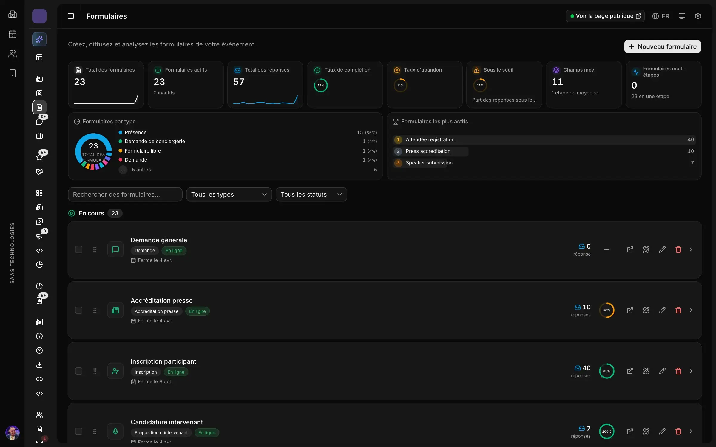Screen dimensions: 716x447
Task: Open the people icon in the far-left rail
Action: (13, 54)
